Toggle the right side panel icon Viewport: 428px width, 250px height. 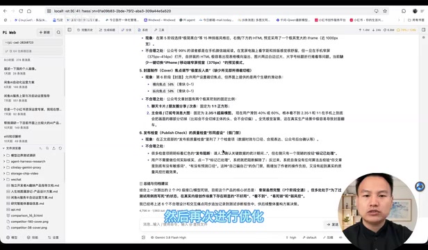(424, 30)
